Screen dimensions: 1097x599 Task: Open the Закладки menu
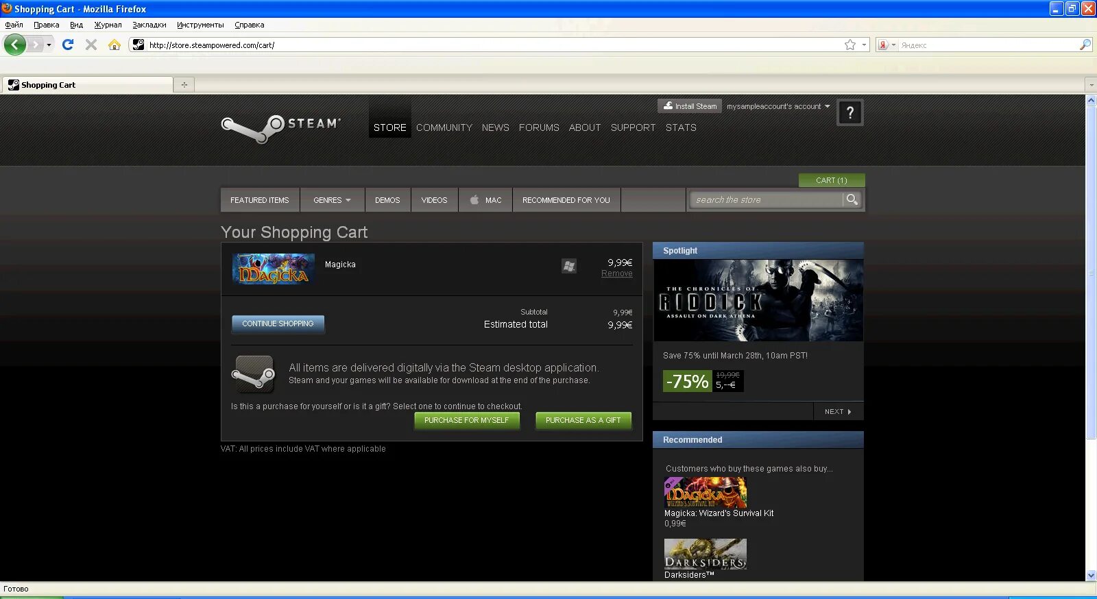[149, 25]
